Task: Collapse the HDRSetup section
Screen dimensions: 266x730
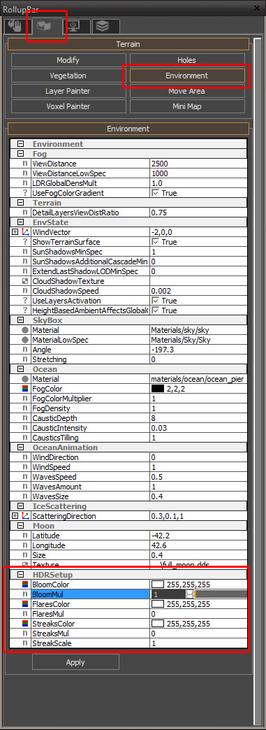Action: point(20,575)
